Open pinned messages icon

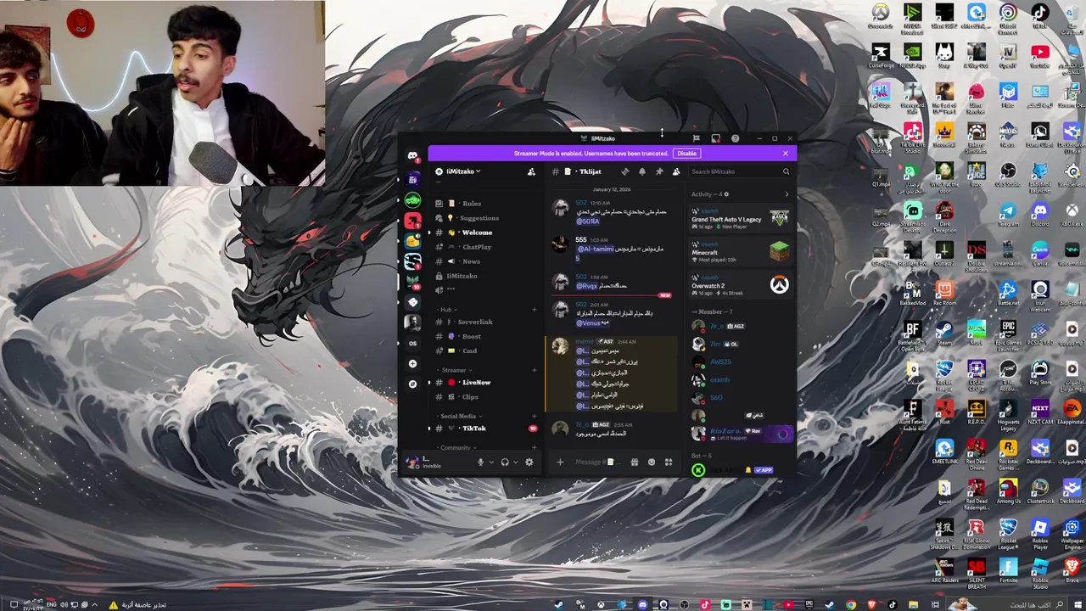coord(659,171)
